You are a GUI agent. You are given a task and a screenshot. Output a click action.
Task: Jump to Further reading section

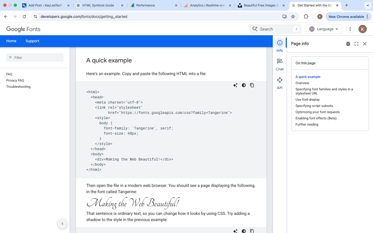point(307,125)
